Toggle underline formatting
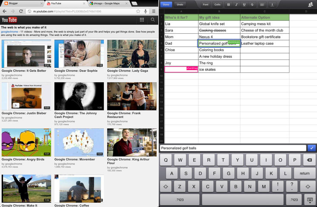The height and width of the screenshot is (207, 317). click(244, 4)
